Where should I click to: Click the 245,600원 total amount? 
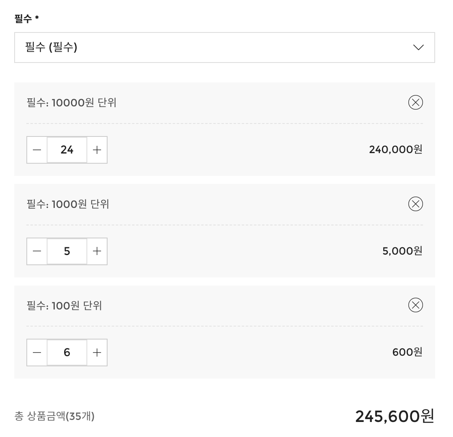394,416
